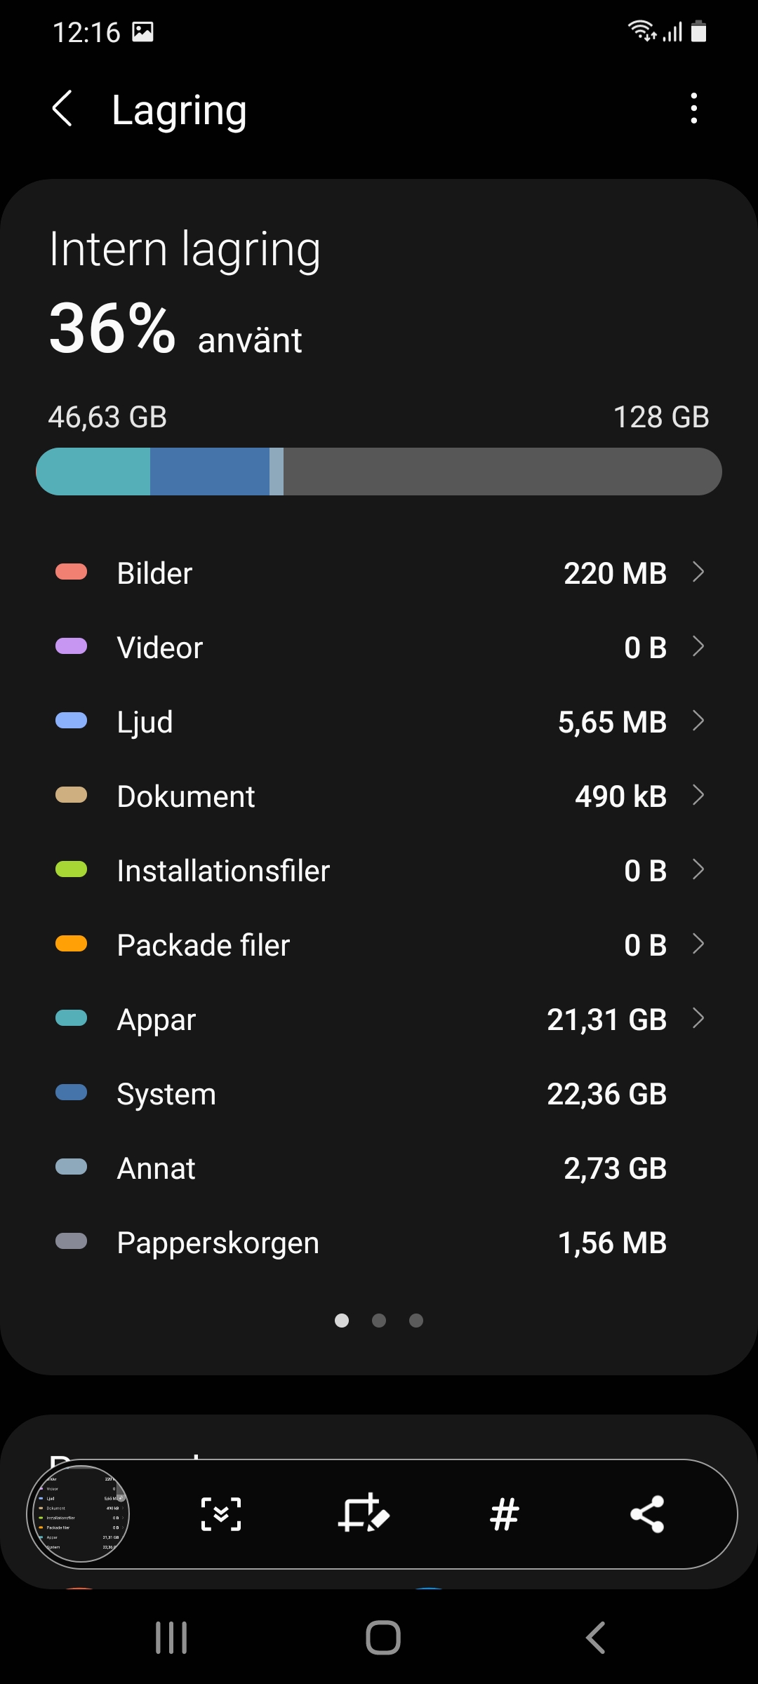758x1684 pixels.
Task: Tap the home navigation button
Action: 383,1638
